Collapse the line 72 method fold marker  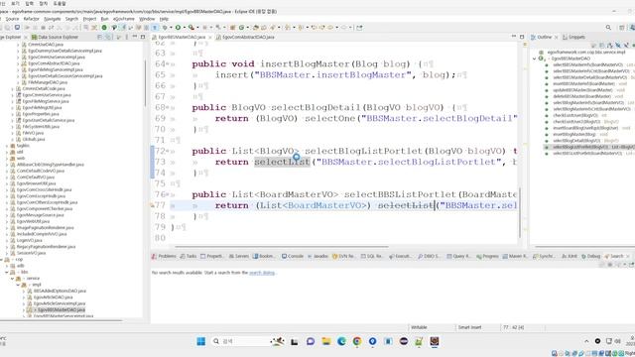pyautogui.click(x=168, y=152)
